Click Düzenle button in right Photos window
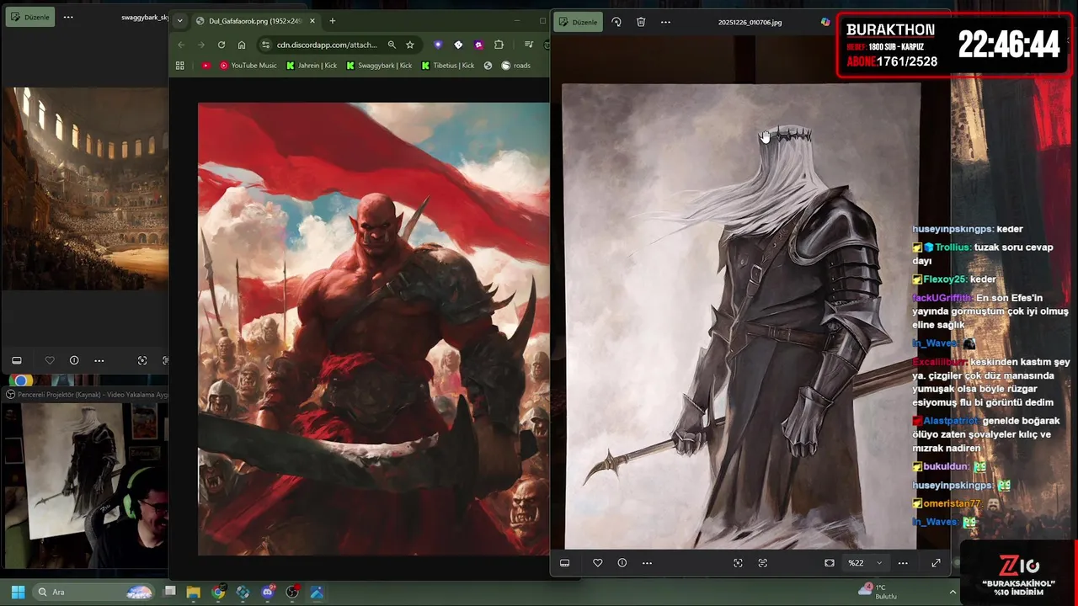The height and width of the screenshot is (606, 1078). tap(579, 22)
